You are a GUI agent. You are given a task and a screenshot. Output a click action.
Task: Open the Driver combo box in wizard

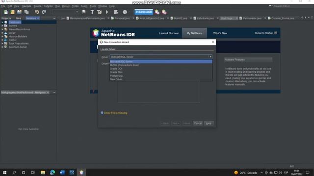161,57
